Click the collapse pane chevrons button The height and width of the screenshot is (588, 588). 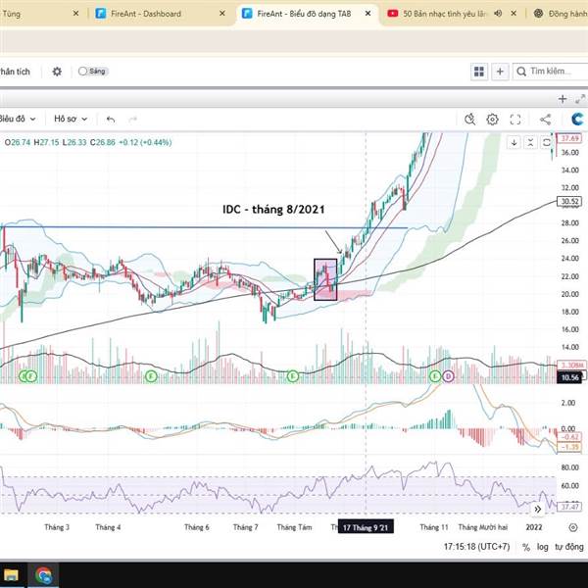pos(530,142)
